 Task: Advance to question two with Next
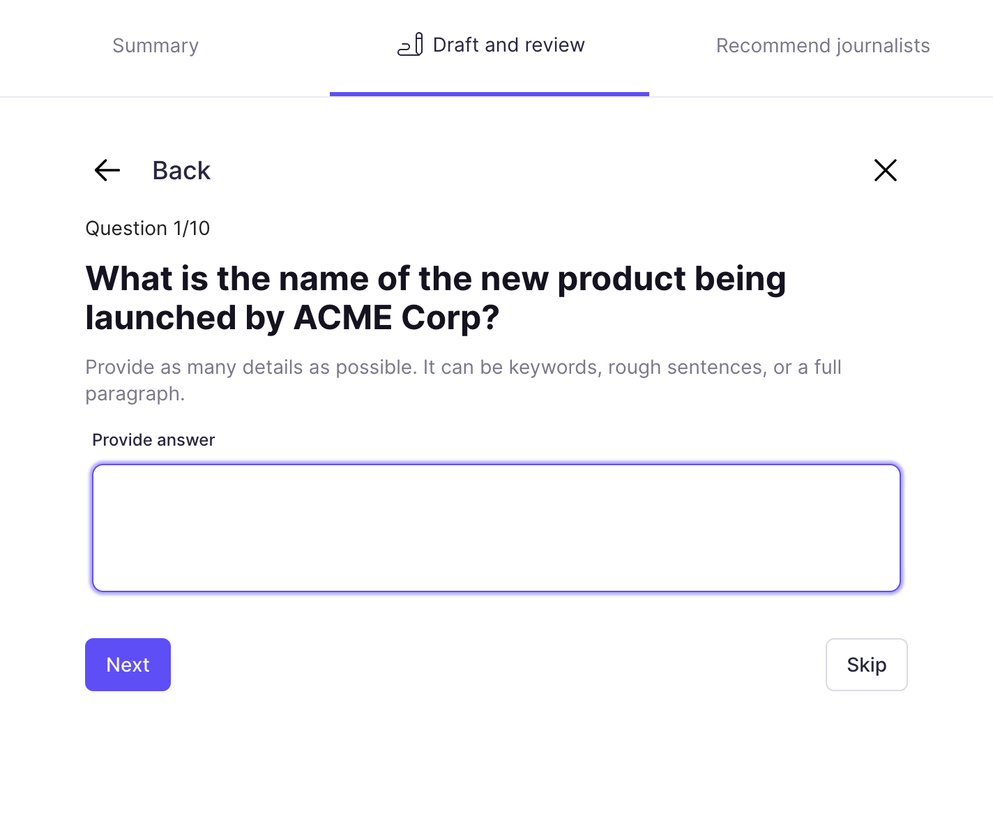point(128,665)
